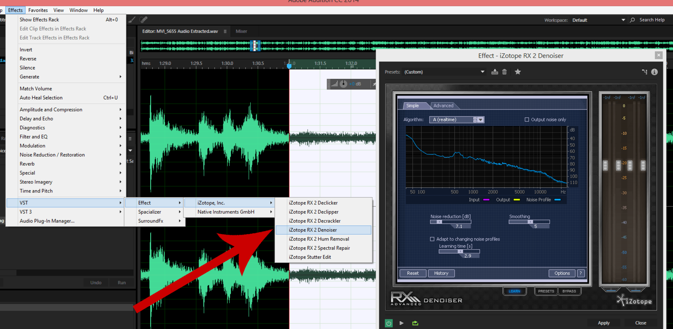Check Adapt to changing noise profiles
Viewport: 673px width, 329px height.
pyautogui.click(x=432, y=239)
